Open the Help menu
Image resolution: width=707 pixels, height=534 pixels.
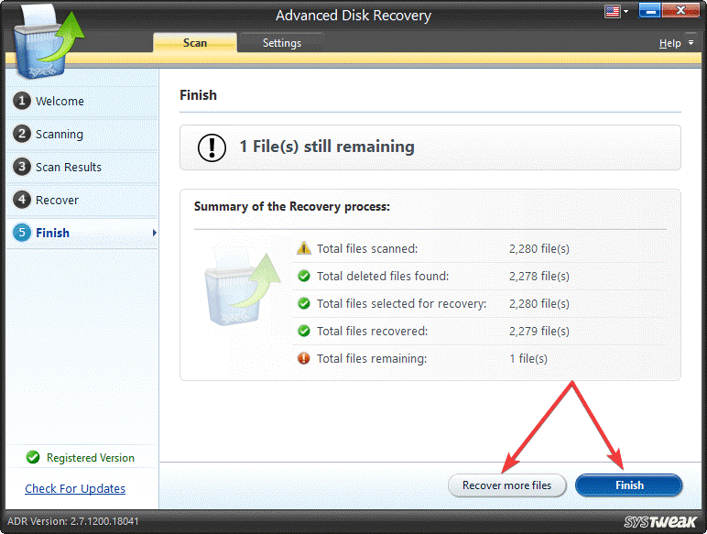click(x=669, y=43)
